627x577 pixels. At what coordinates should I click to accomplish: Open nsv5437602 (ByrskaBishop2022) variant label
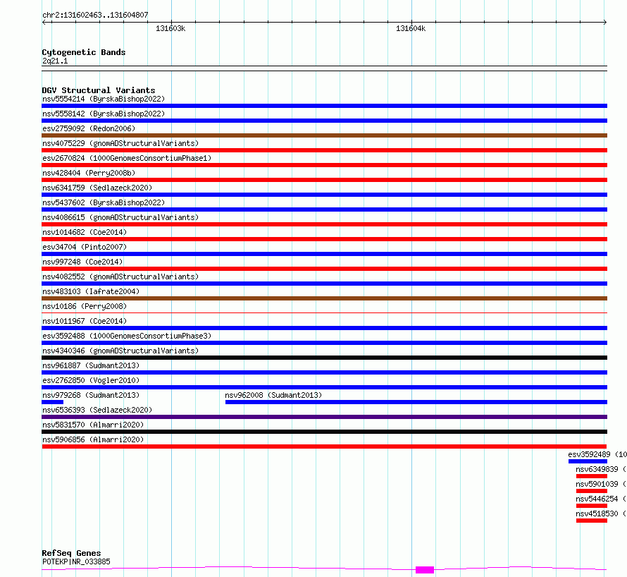click(104, 202)
